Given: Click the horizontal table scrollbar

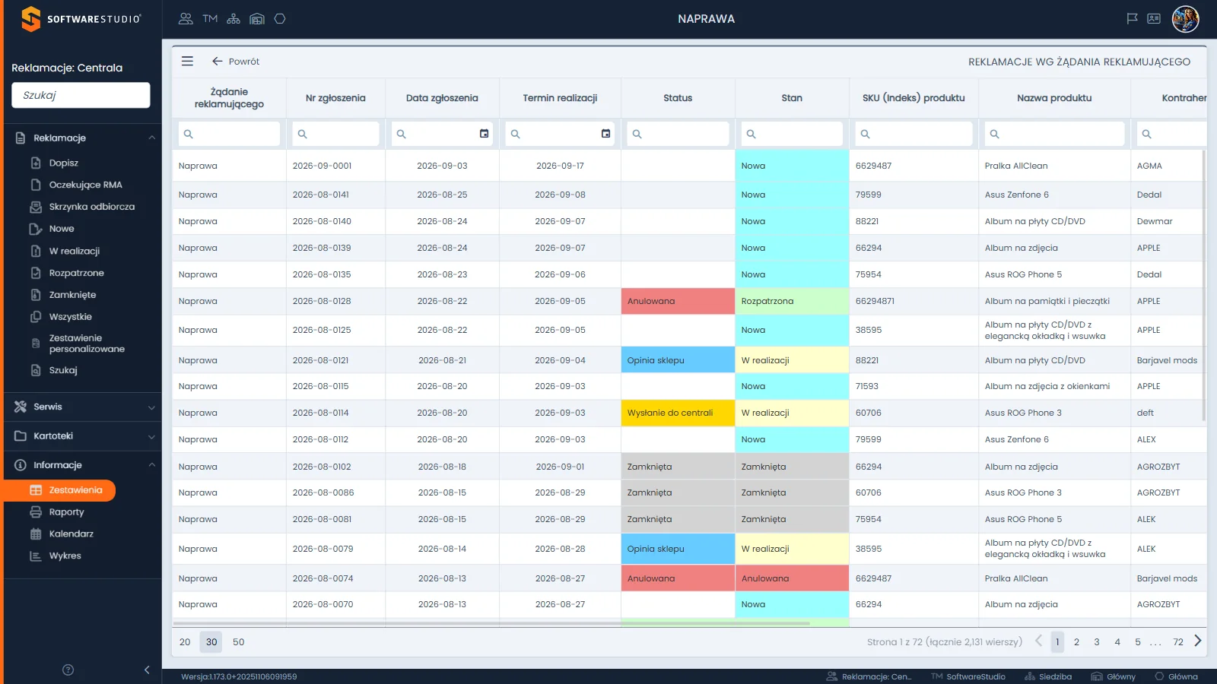Looking at the screenshot, I should [x=491, y=623].
